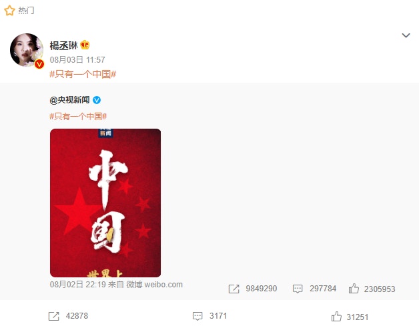Open 楊丞琳's profile avatar
The image size is (419, 326).
27,50
